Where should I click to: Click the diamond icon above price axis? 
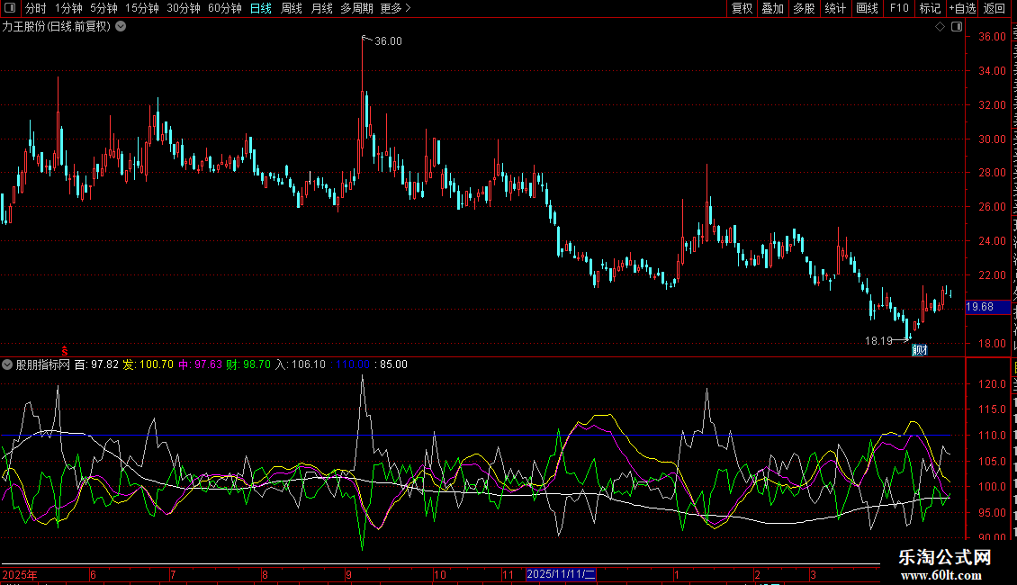click(940, 27)
